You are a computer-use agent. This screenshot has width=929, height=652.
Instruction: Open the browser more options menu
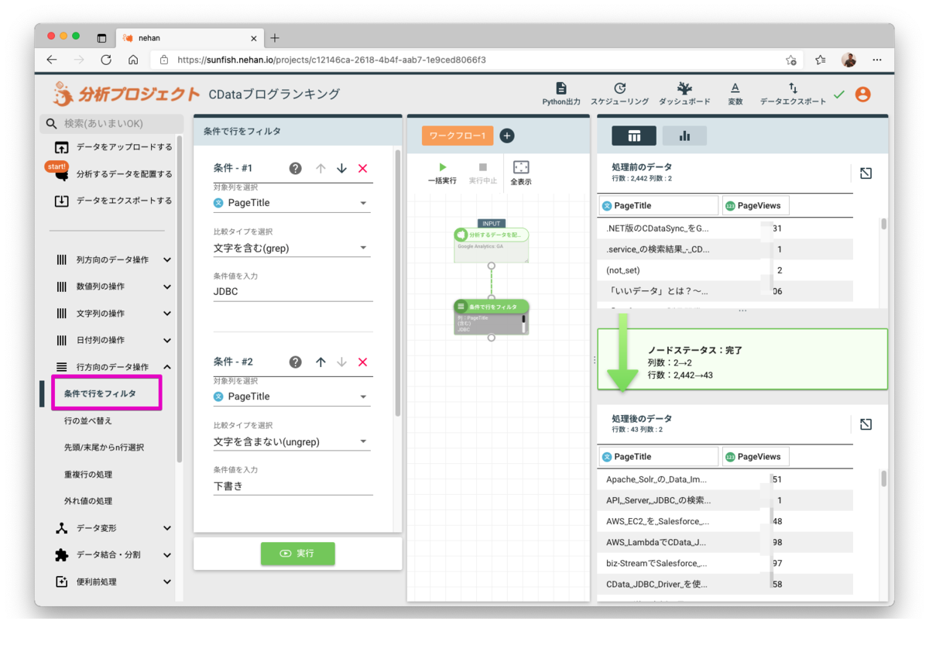point(877,60)
